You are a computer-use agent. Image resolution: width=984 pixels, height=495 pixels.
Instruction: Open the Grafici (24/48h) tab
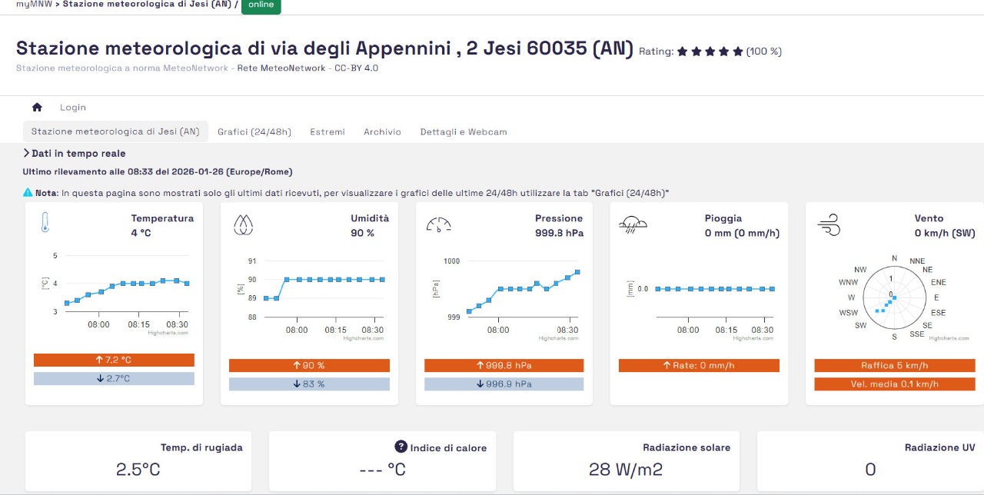[254, 131]
